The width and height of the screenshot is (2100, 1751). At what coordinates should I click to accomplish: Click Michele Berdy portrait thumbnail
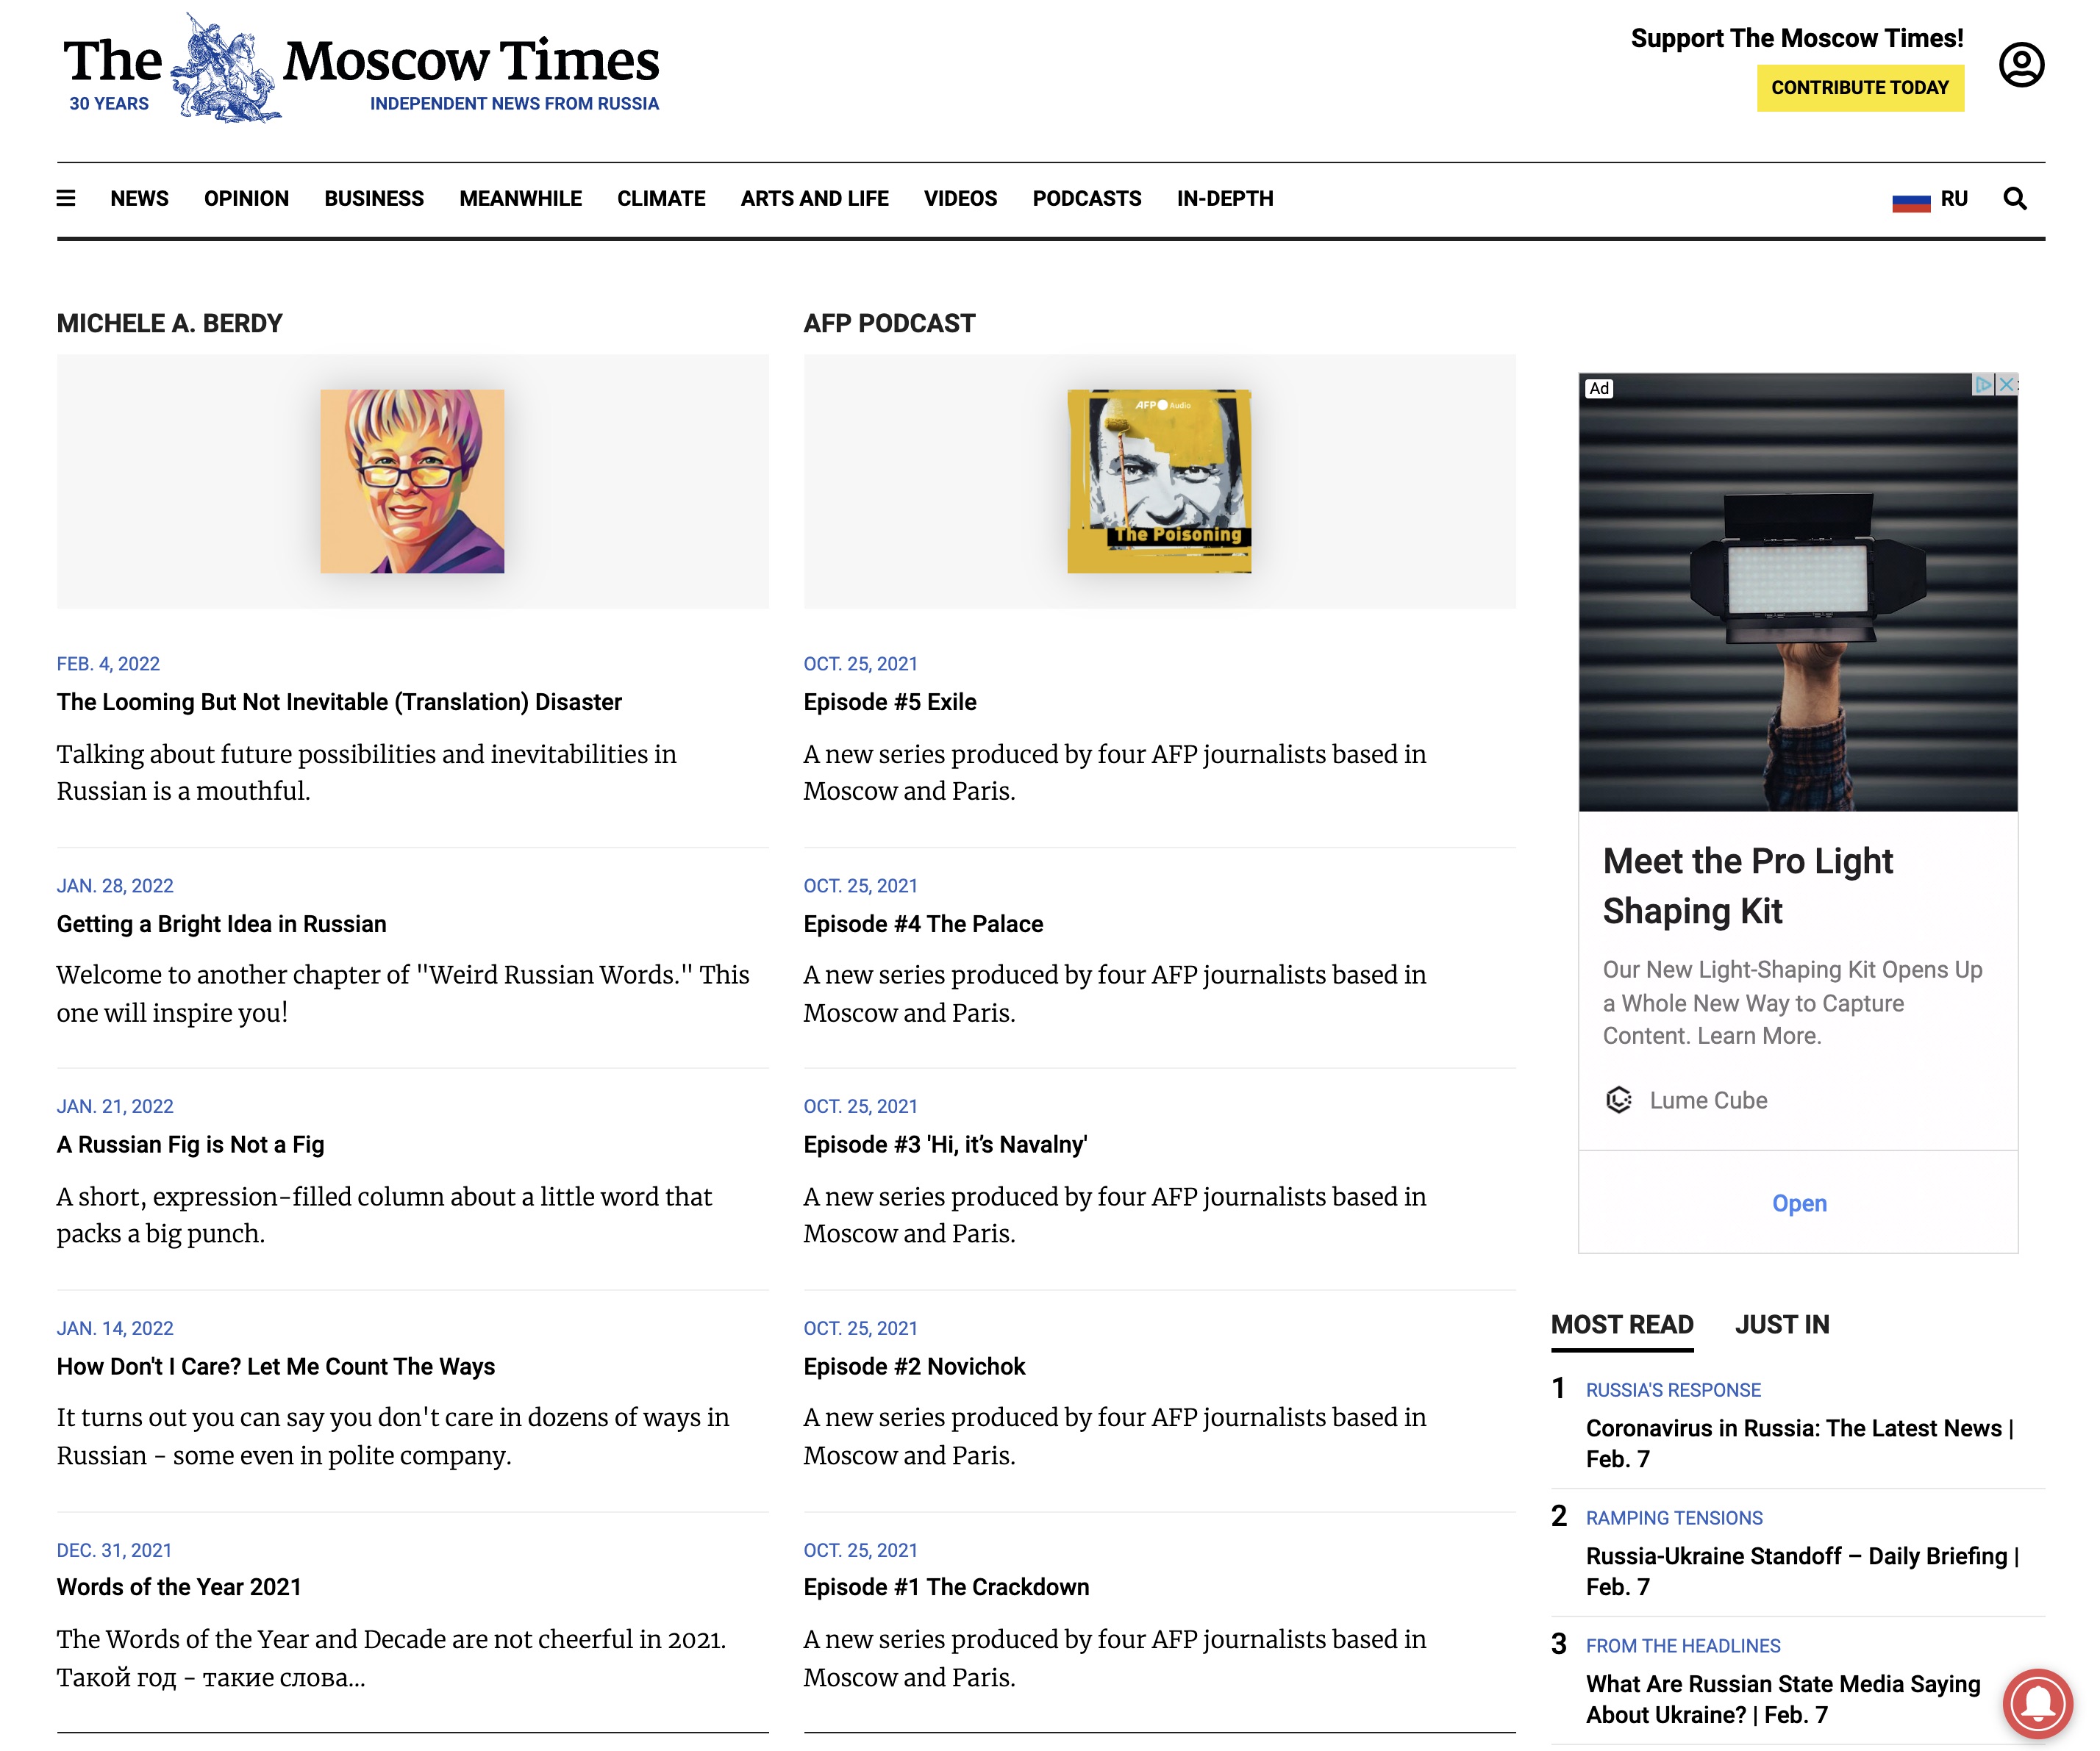(x=412, y=481)
